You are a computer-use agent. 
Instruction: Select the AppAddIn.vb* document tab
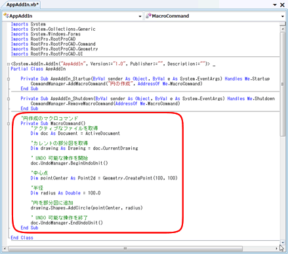[22, 5]
